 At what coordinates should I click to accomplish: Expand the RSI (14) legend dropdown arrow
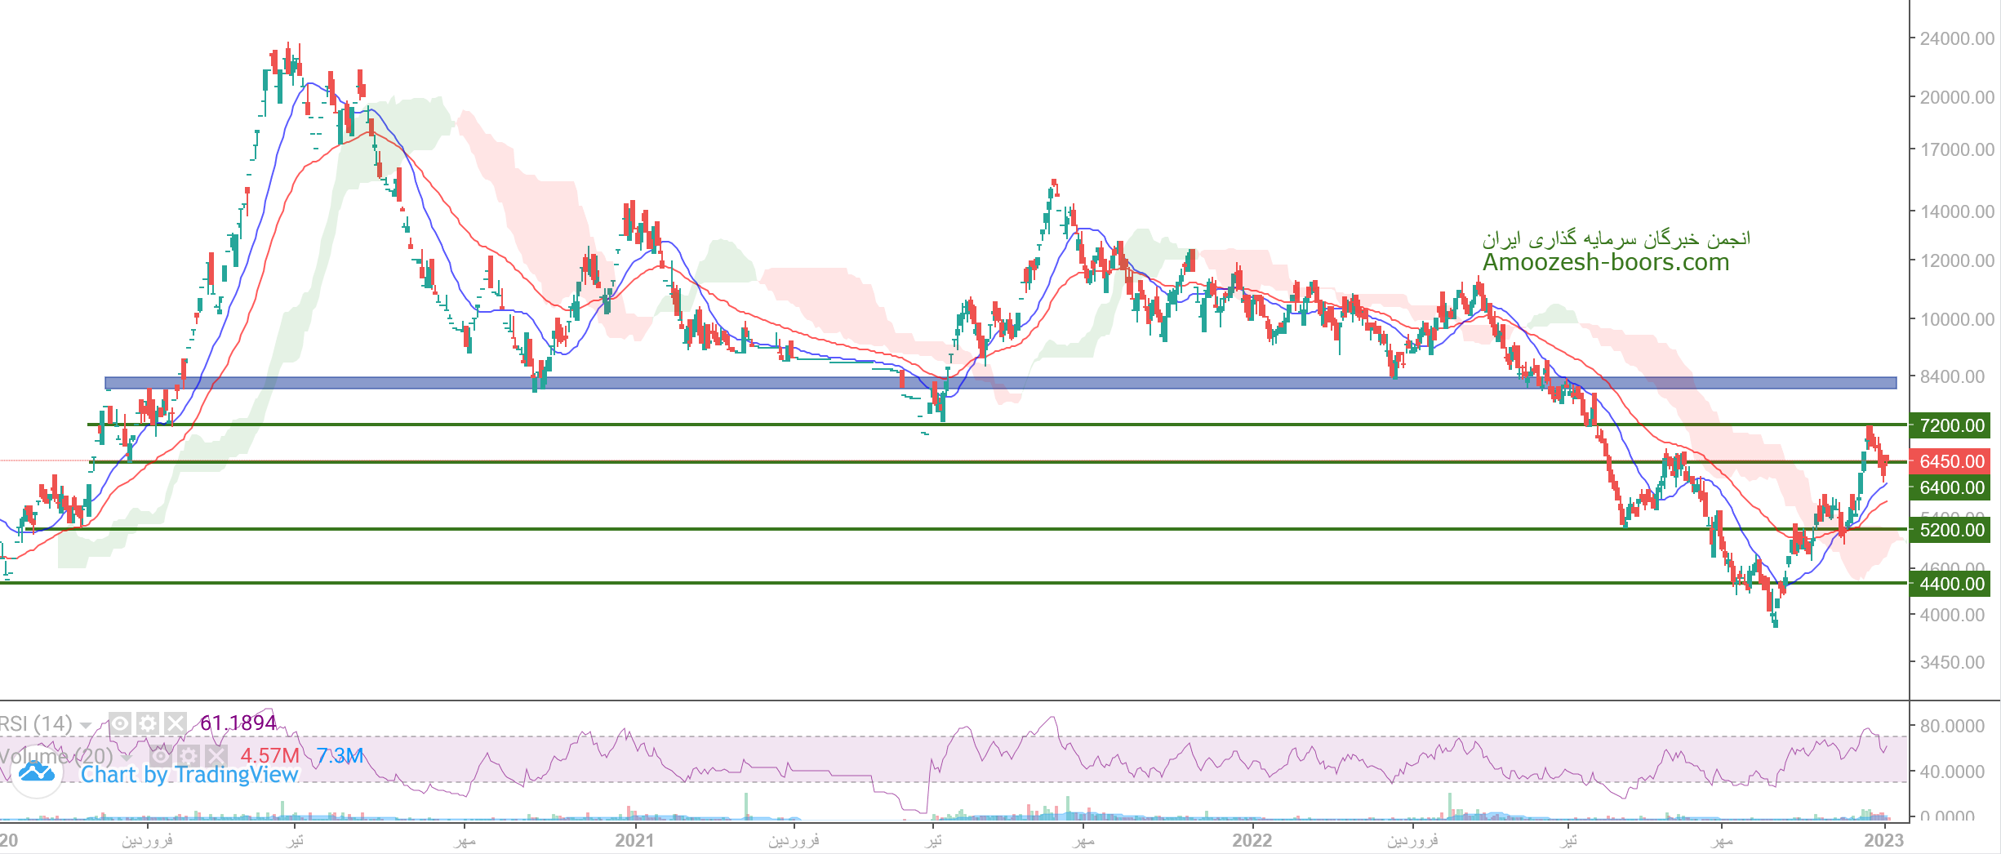[x=86, y=725]
